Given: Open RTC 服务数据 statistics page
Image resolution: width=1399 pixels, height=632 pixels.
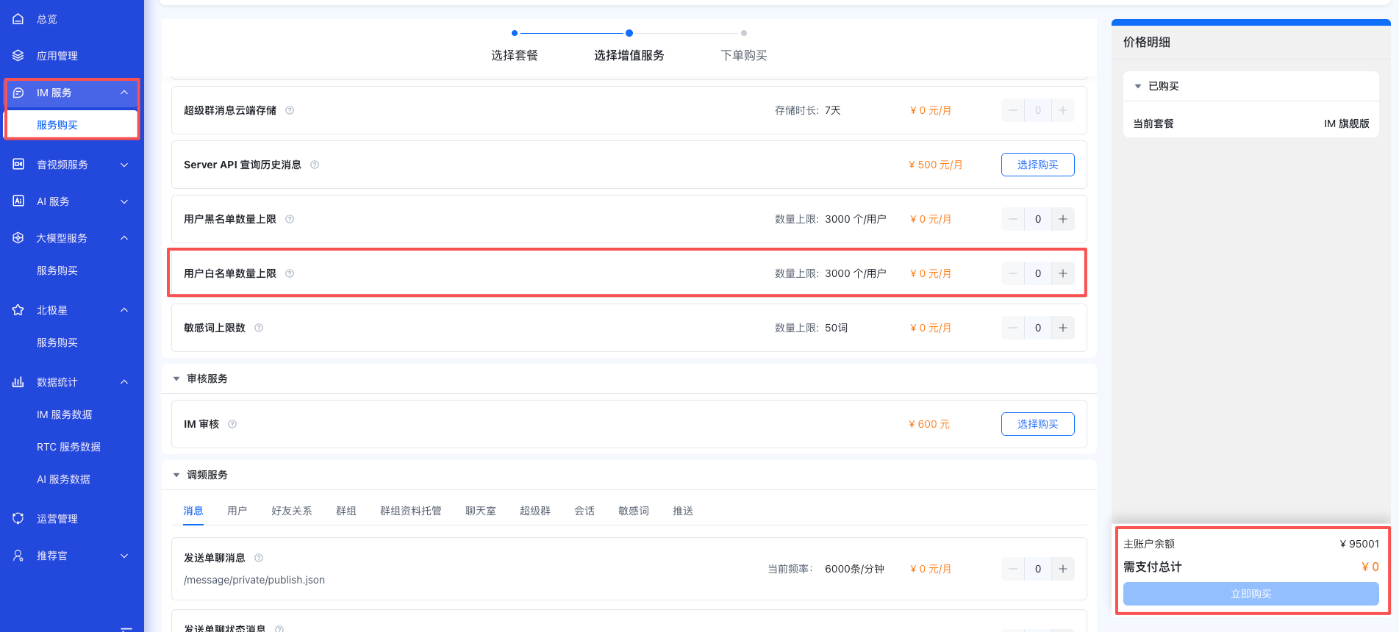Looking at the screenshot, I should click(69, 447).
